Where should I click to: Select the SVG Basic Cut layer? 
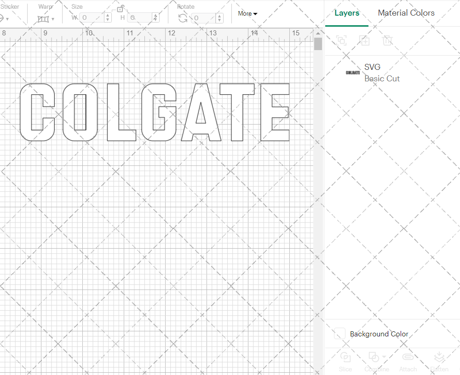[392, 73]
